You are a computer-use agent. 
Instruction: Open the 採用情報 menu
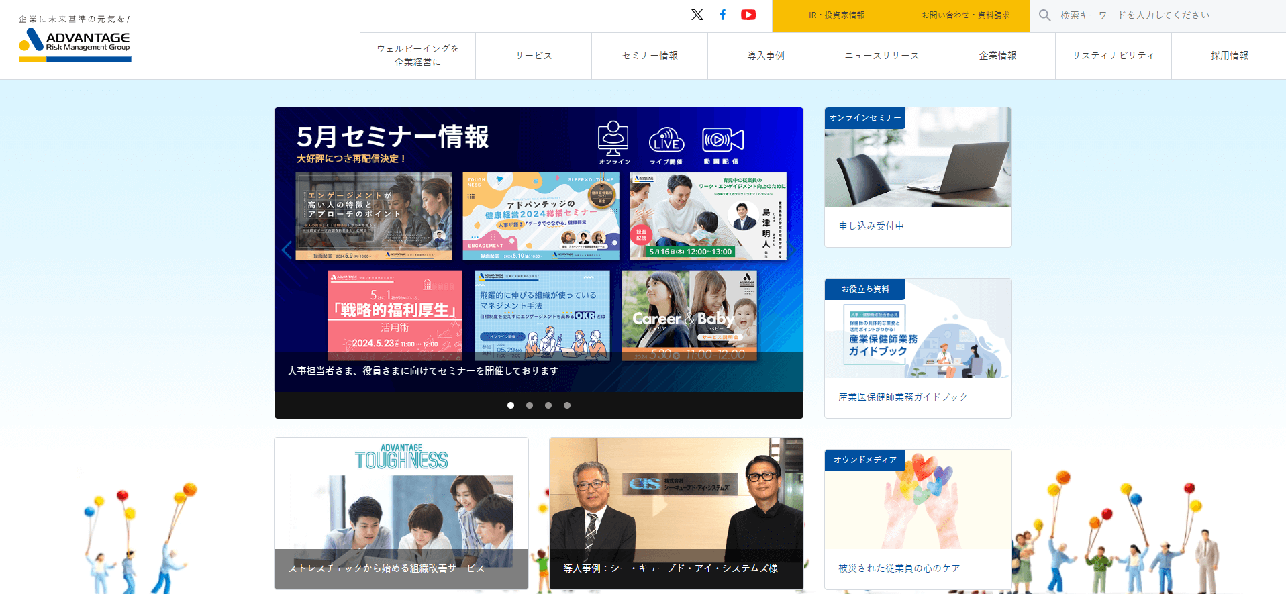pyautogui.click(x=1229, y=56)
